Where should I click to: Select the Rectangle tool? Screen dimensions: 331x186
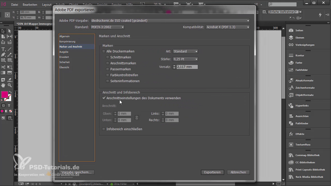tap(10, 60)
